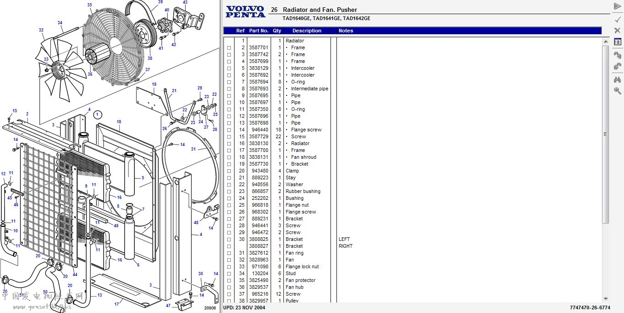This screenshot has height=313, width=624.
Task: Open the parts list view icon
Action: tap(617, 42)
